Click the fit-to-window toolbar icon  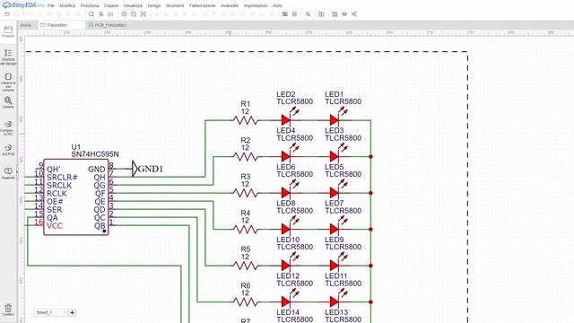point(143,14)
